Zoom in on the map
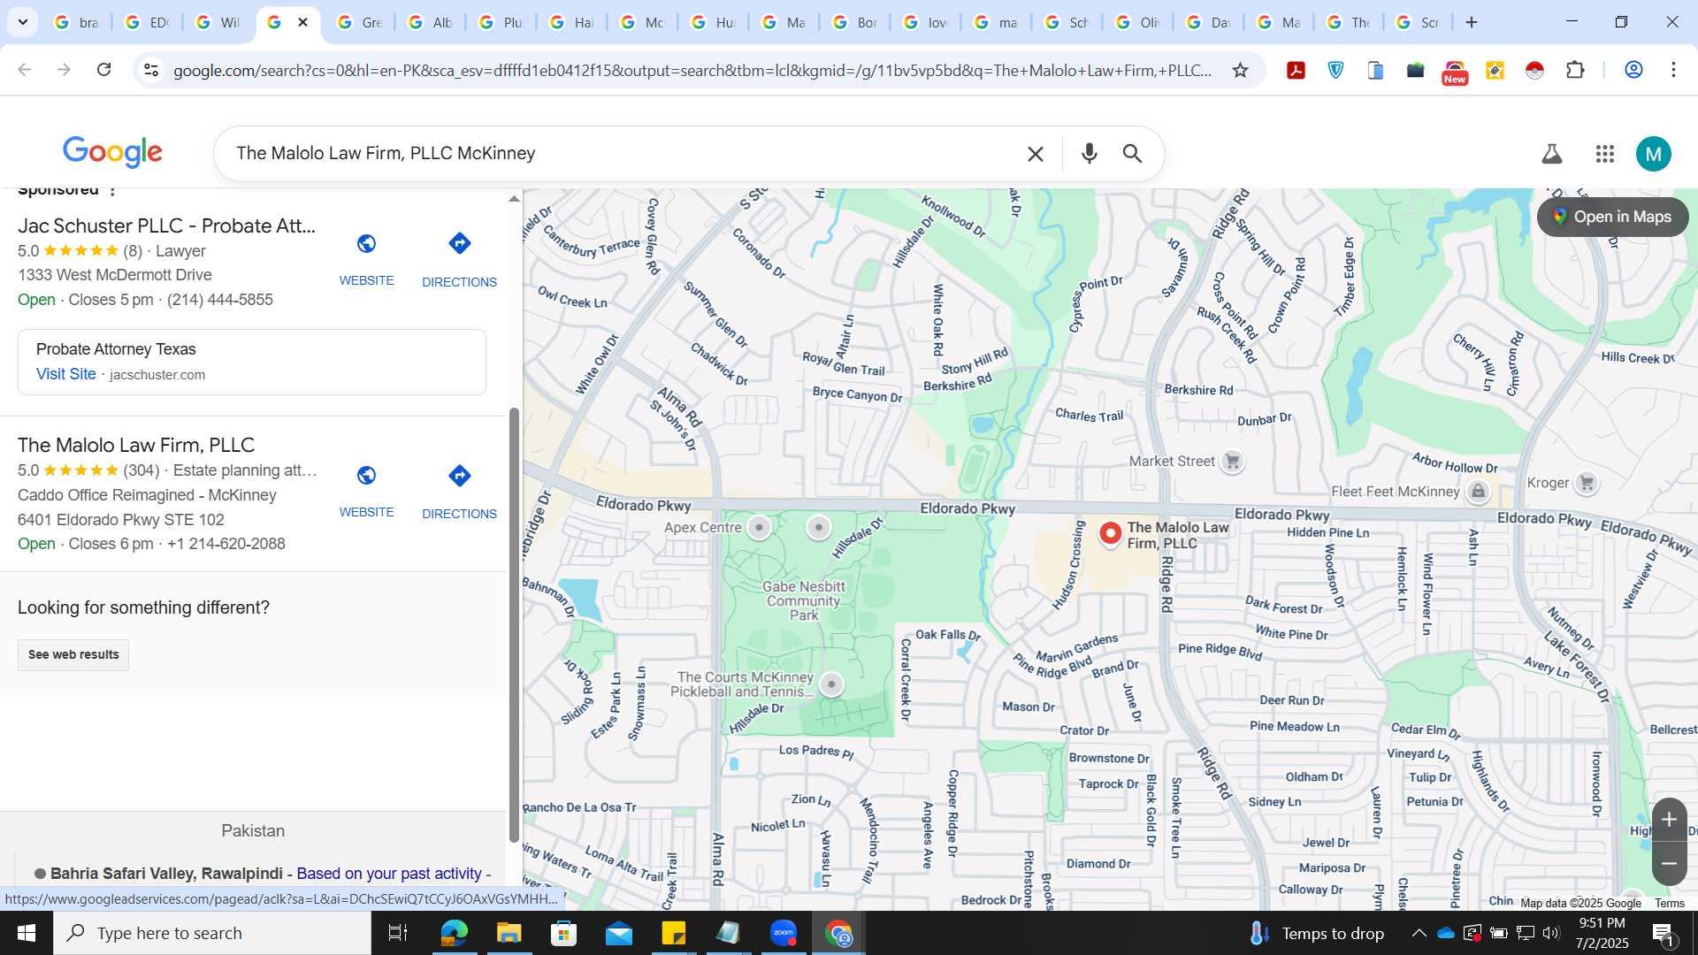 1669,820
